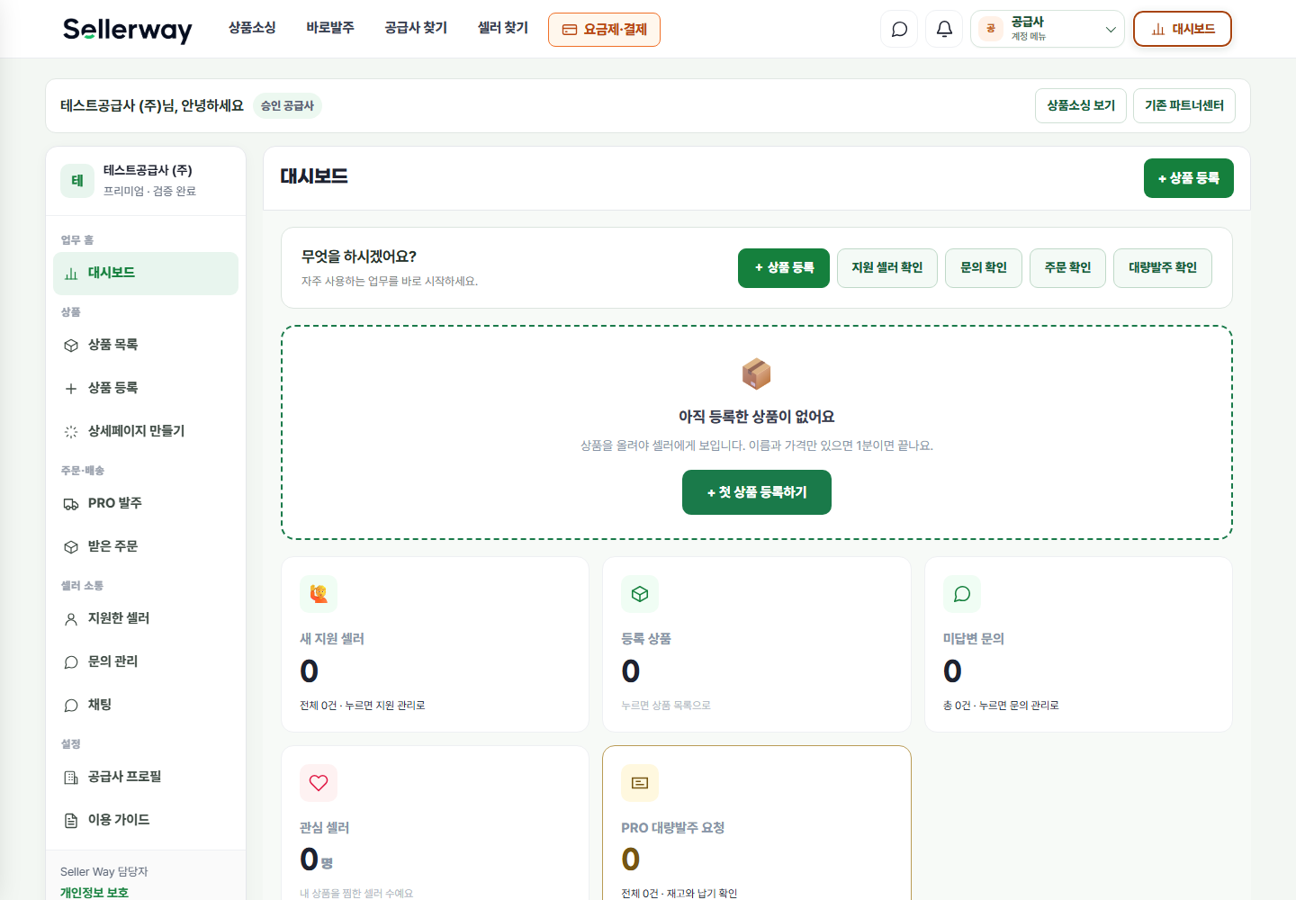Click 문의 확인 quick action
Image resolution: width=1296 pixels, height=900 pixels.
click(984, 268)
